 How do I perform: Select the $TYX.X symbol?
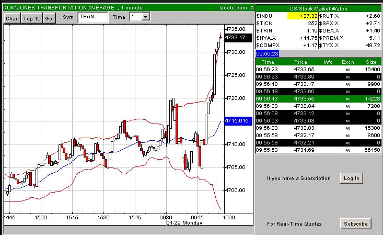pyautogui.click(x=329, y=46)
